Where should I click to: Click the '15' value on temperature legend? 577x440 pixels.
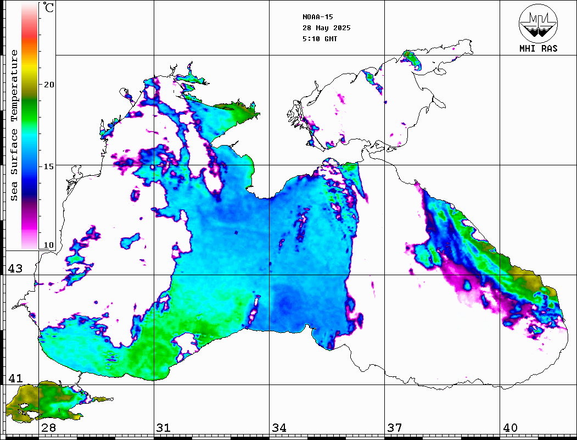[x=48, y=166]
